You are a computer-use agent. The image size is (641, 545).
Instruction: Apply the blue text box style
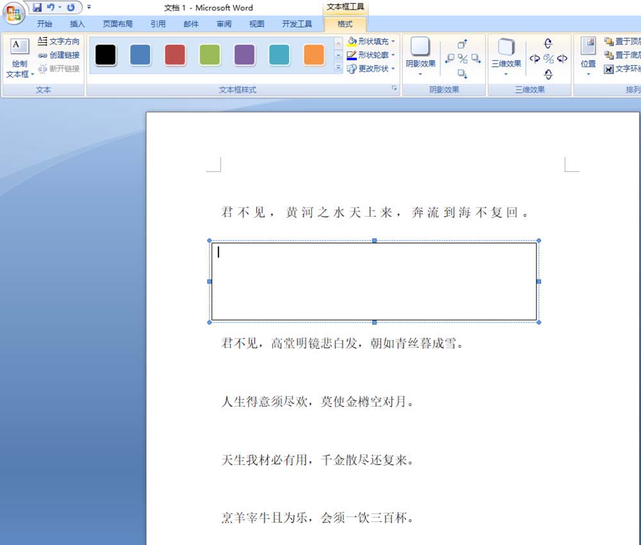click(140, 55)
